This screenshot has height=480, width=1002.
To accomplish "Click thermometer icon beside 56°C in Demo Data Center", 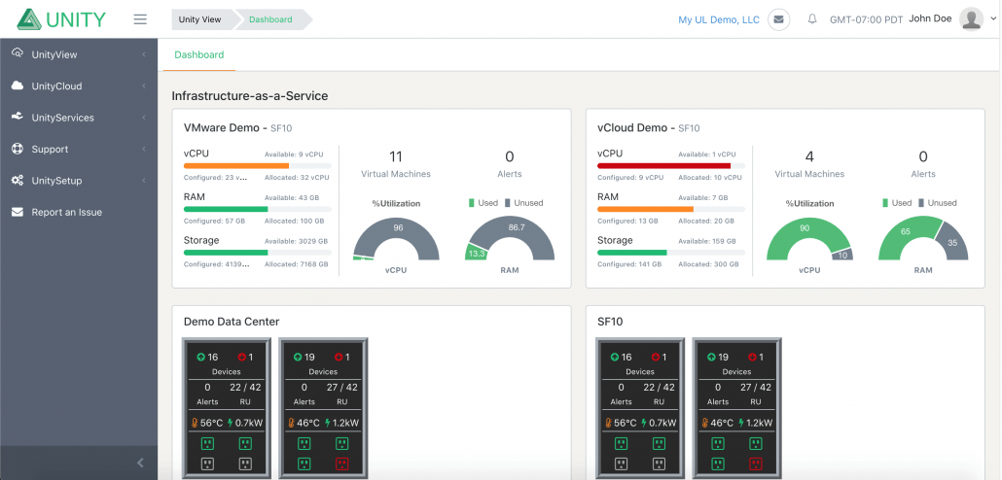I will point(196,423).
